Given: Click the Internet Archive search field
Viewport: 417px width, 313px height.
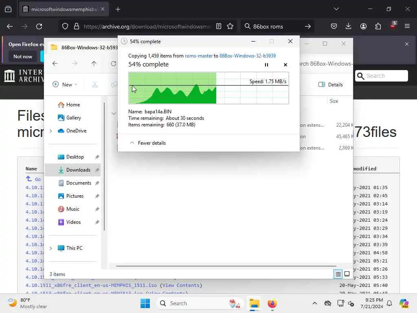Looking at the screenshot, I should tap(381, 76).
